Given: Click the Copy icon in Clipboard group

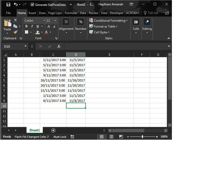Looking at the screenshot, I should pyautogui.click(x=15, y=26).
